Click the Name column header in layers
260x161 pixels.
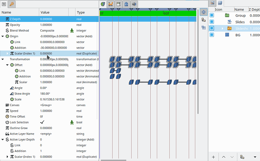coord(239,9)
